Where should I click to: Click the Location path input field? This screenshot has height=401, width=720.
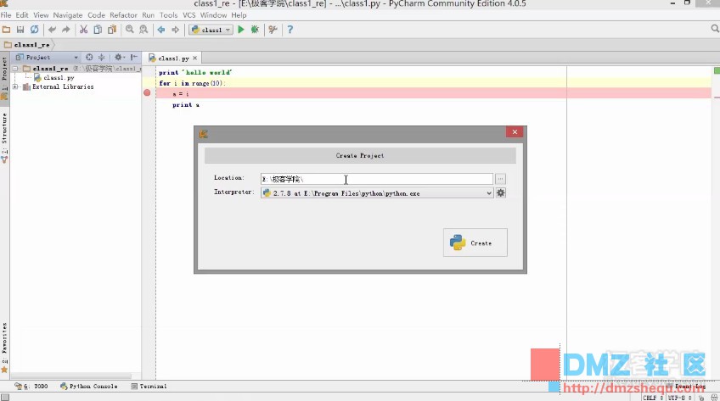pyautogui.click(x=377, y=179)
